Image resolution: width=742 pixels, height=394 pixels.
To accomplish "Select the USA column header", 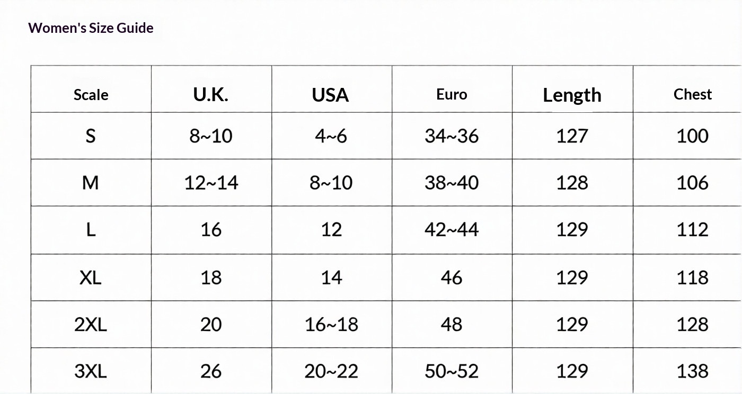I will [331, 95].
